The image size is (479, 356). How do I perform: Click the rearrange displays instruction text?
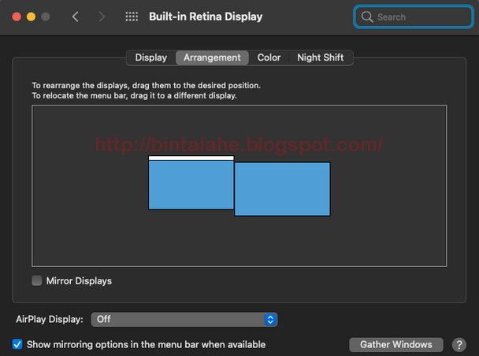pyautogui.click(x=147, y=85)
